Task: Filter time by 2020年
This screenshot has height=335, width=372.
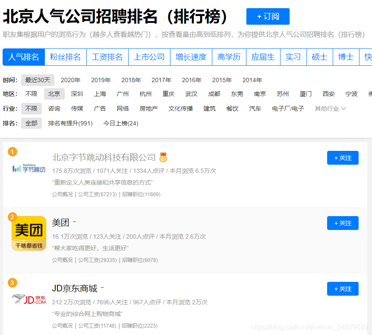Action: click(70, 80)
